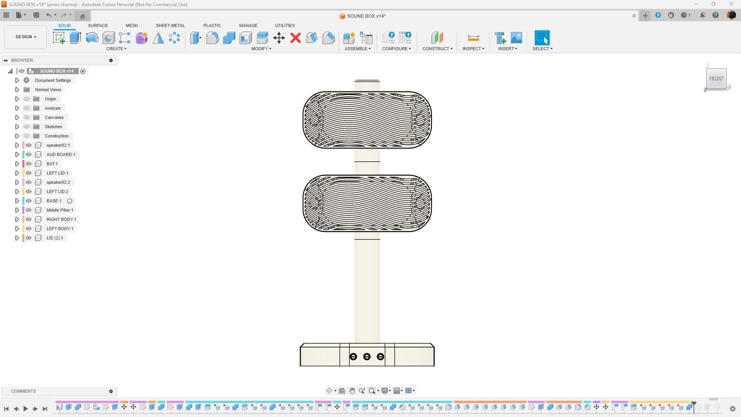
Task: Open the Orbit tool in navigation bar
Action: [329, 391]
